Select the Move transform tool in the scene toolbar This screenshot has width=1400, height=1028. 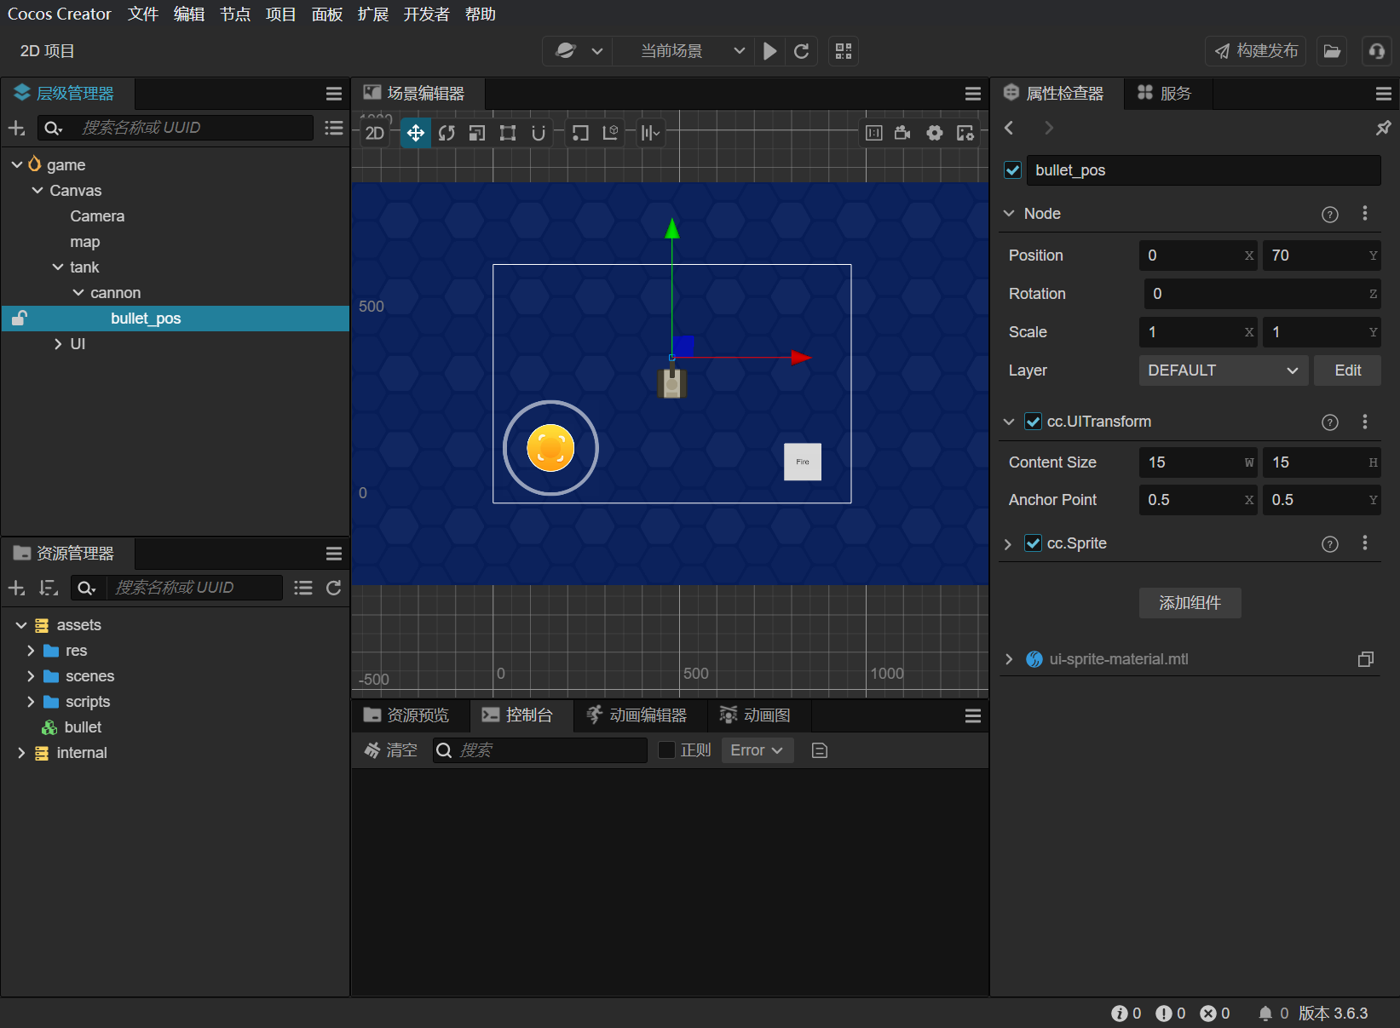[415, 133]
